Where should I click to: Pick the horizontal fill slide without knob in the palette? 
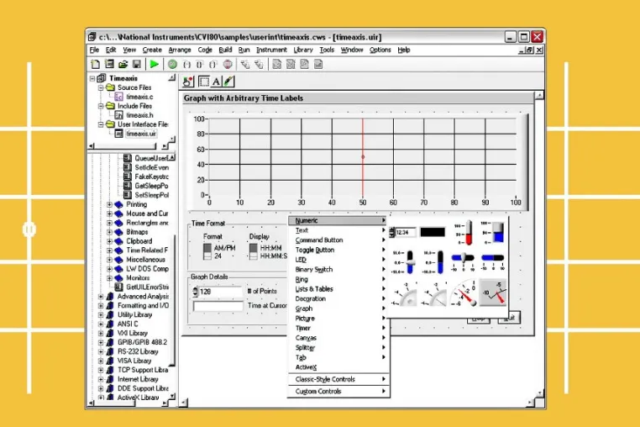click(493, 262)
